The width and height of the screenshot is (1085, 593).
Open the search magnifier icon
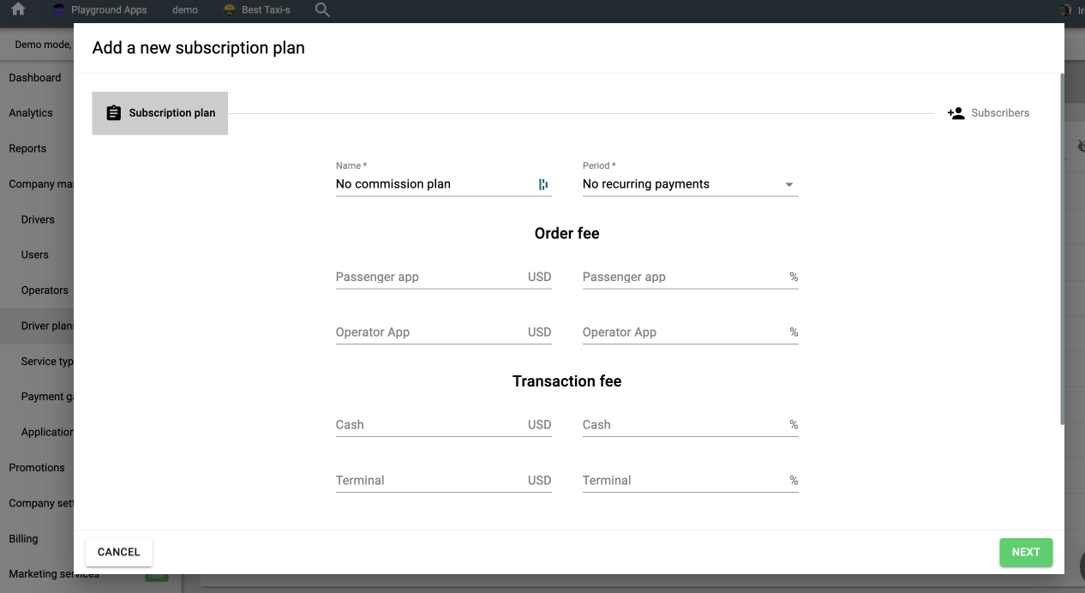[x=322, y=10]
